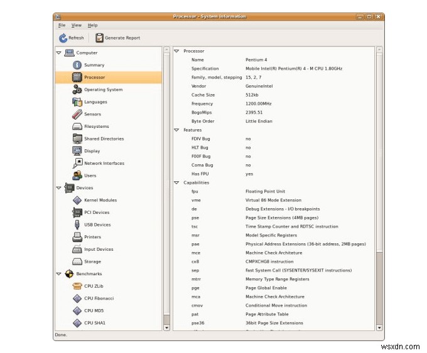Click the Benchmarks category icon
The image size is (427, 353).
(69, 274)
